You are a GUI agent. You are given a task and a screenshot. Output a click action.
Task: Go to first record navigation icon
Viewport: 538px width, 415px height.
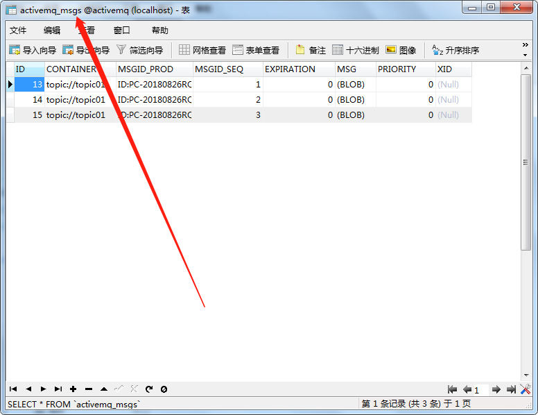pyautogui.click(x=13, y=389)
